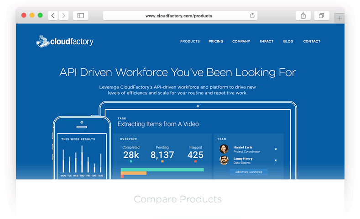The width and height of the screenshot is (360, 219).
Task: Go forward with the browser forward arrow
Action: [63, 16]
